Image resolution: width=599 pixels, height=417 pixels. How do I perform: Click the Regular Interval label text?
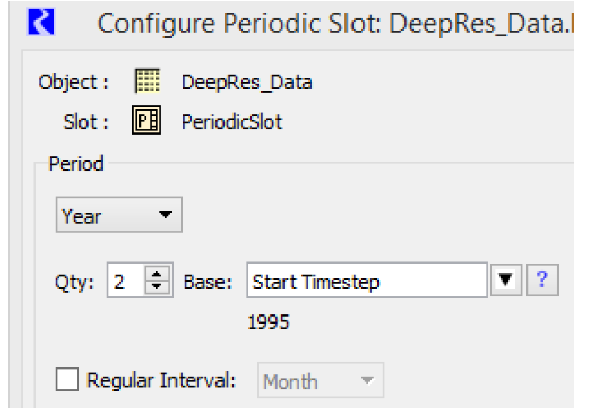pos(161,381)
